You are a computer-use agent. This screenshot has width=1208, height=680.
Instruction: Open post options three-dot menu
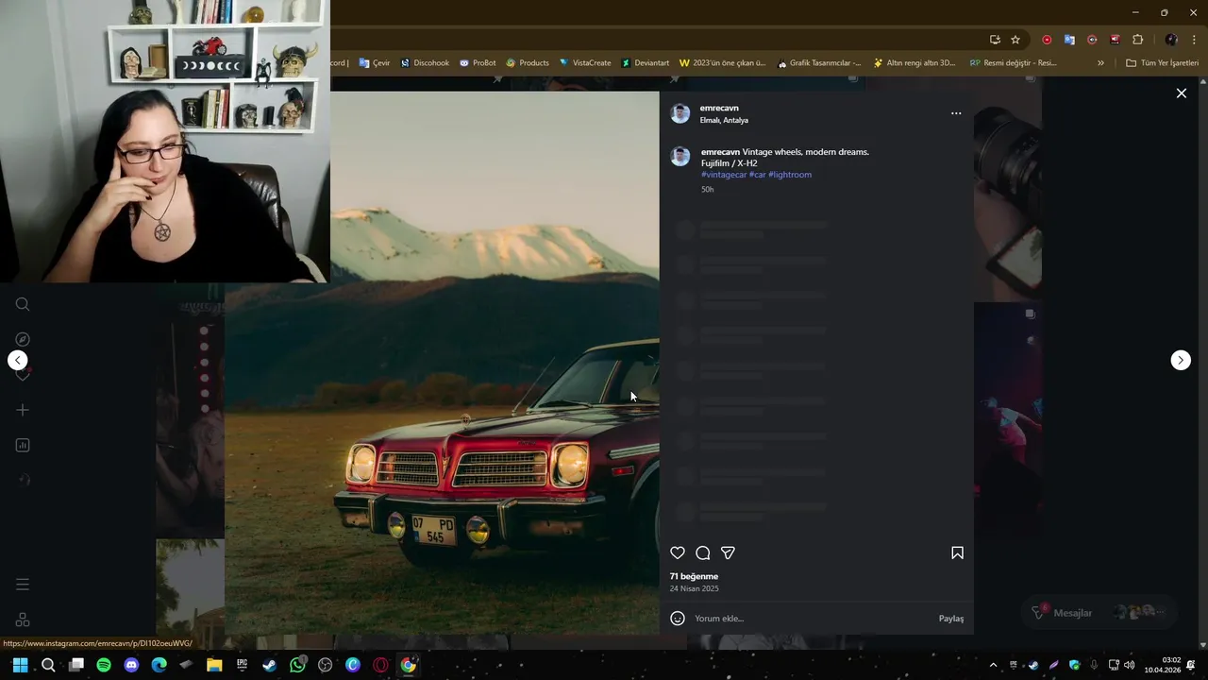click(x=956, y=113)
